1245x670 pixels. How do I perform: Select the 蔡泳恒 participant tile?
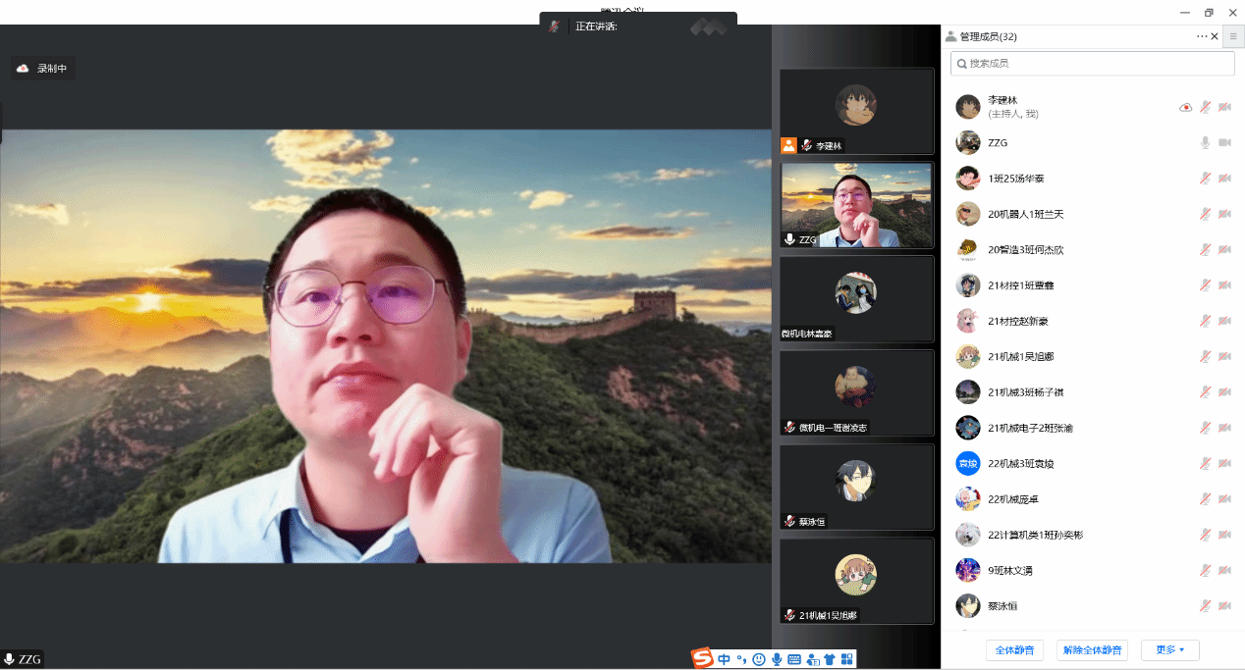click(856, 488)
